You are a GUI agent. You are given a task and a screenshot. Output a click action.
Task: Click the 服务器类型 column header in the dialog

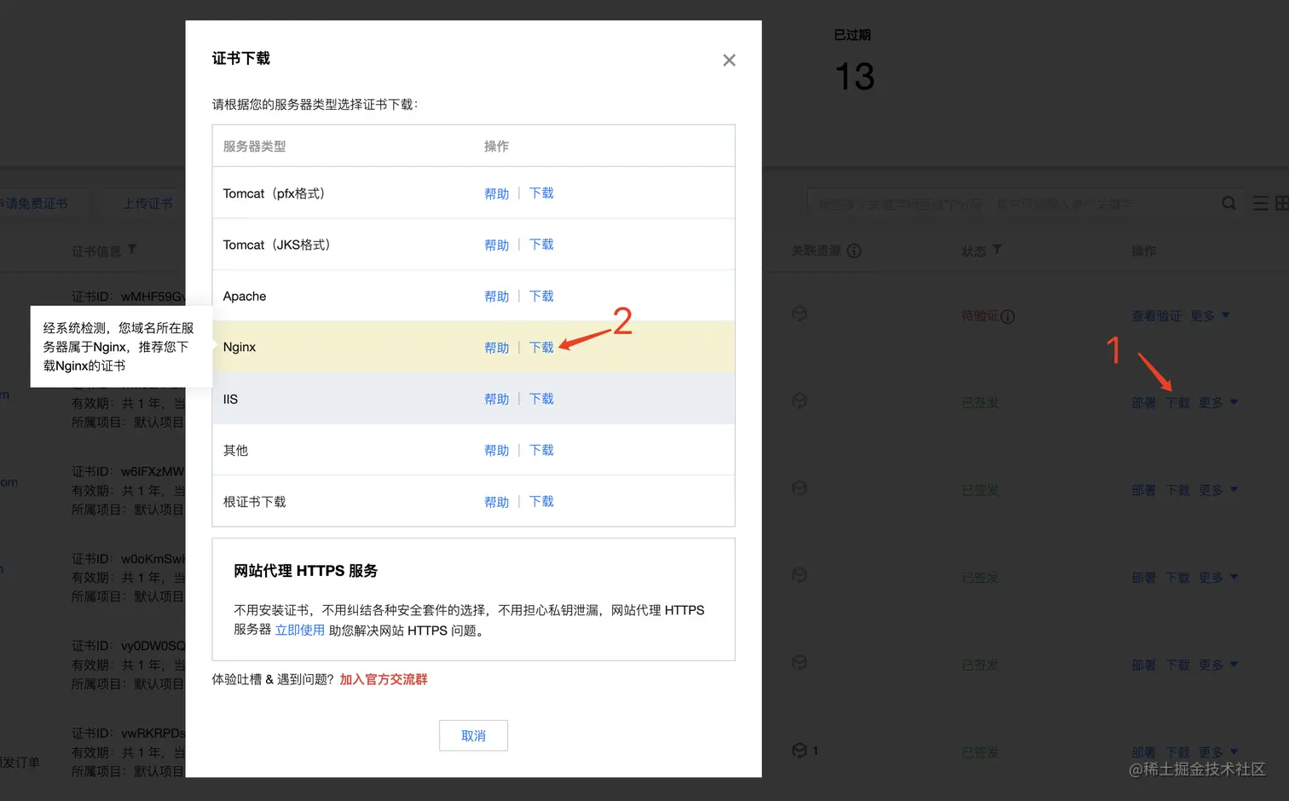pos(254,147)
